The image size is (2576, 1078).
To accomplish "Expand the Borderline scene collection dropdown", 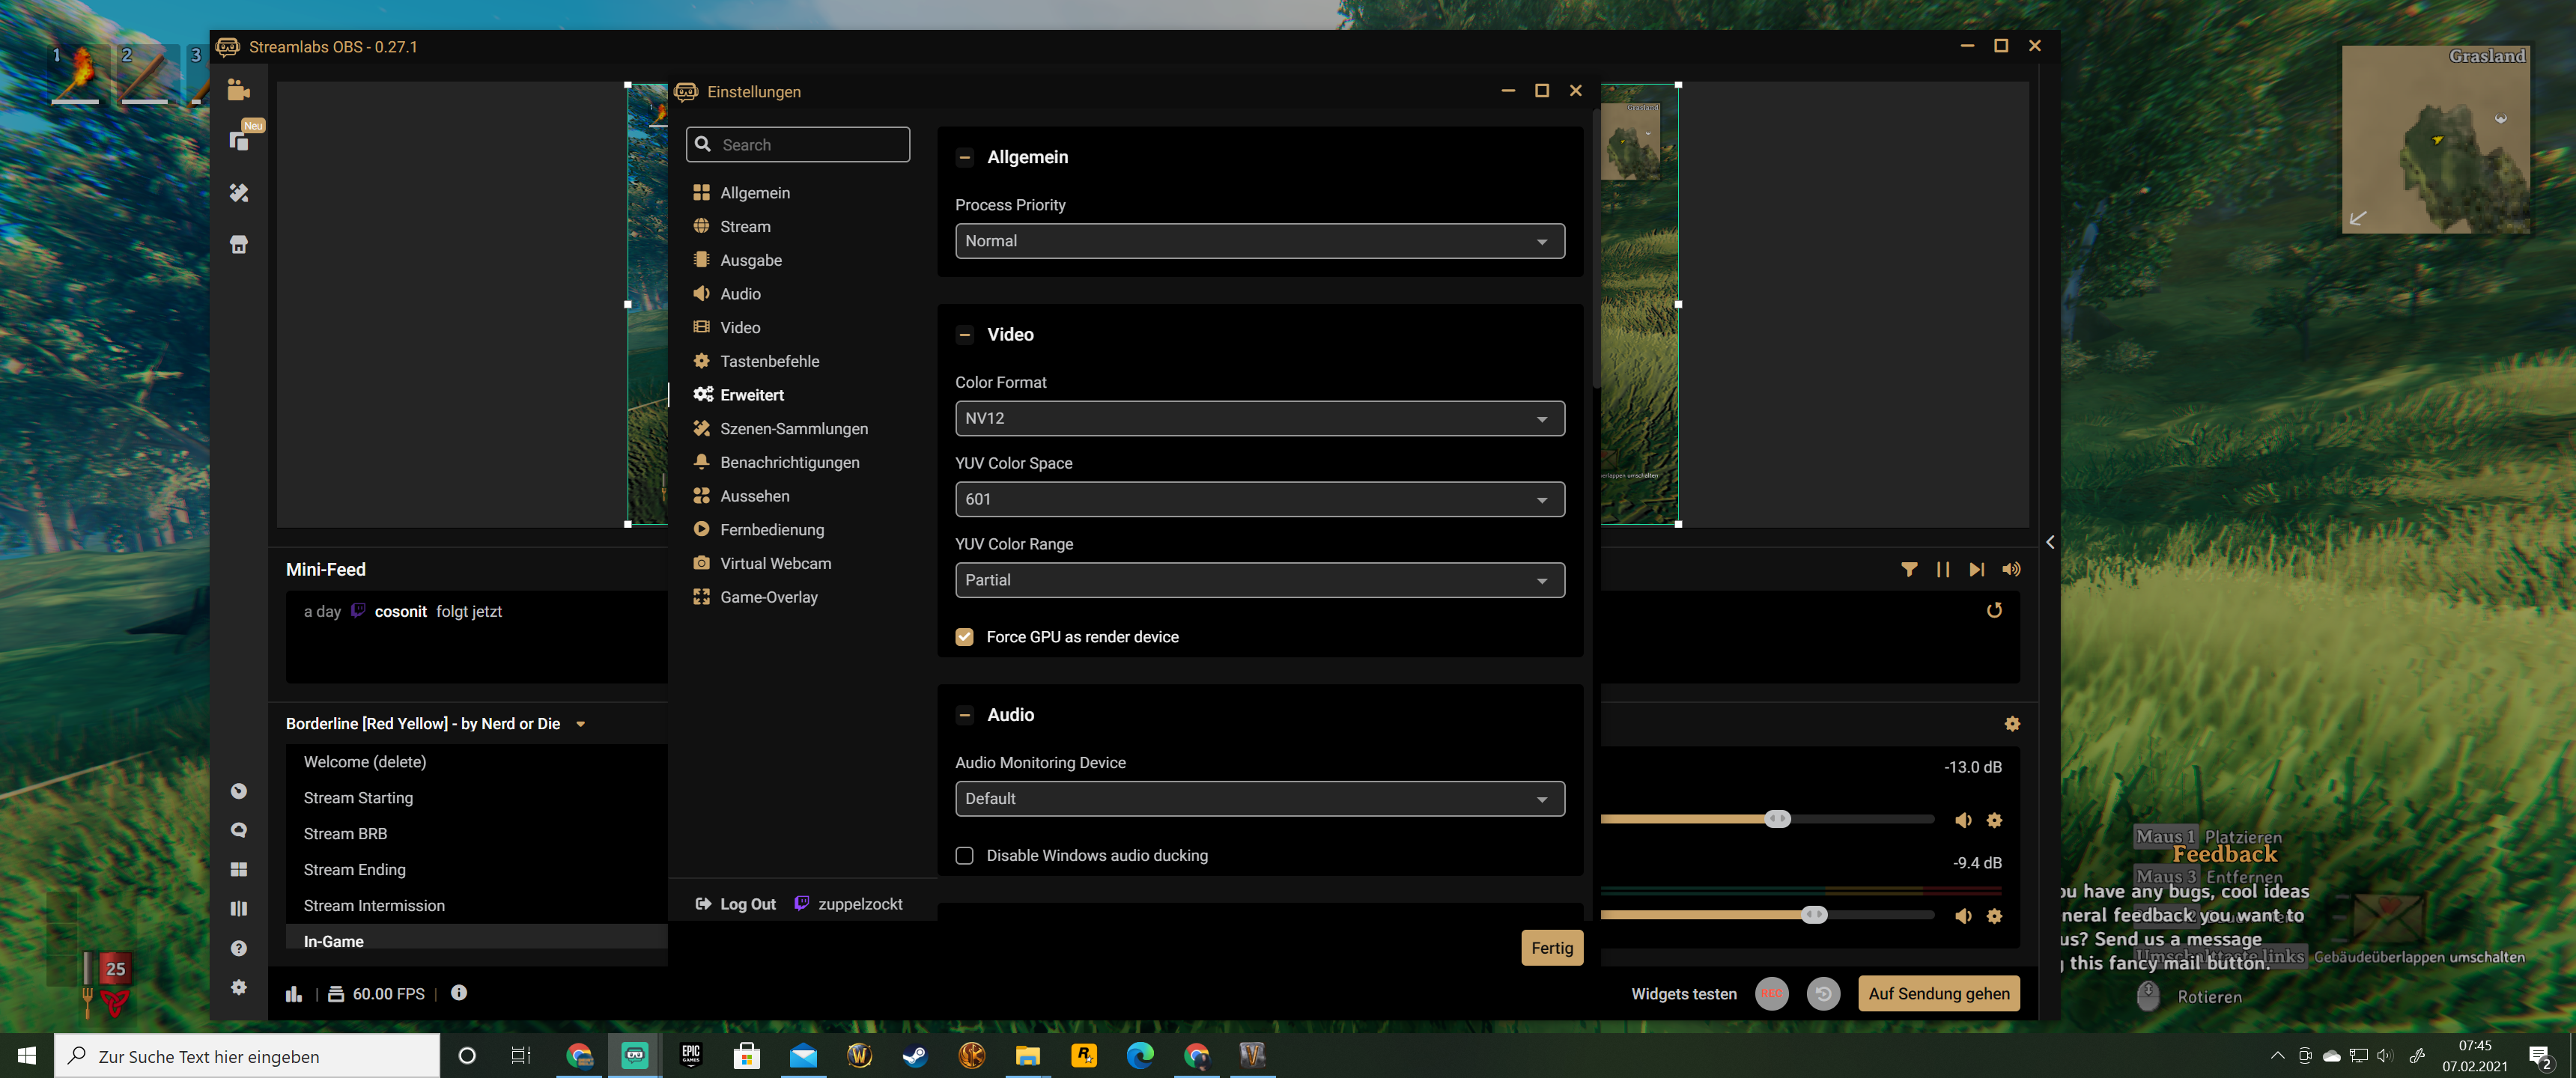I will tap(581, 724).
